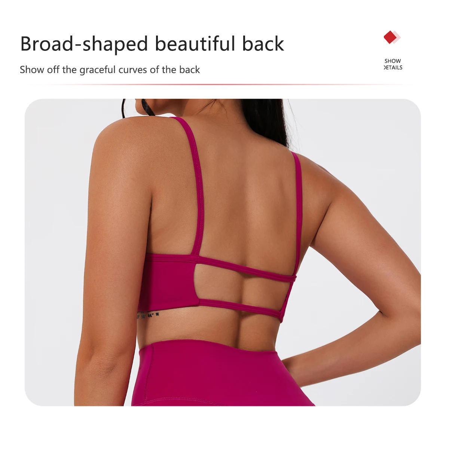Click the red diamond icon
449x449 pixels.
[x=390, y=37]
